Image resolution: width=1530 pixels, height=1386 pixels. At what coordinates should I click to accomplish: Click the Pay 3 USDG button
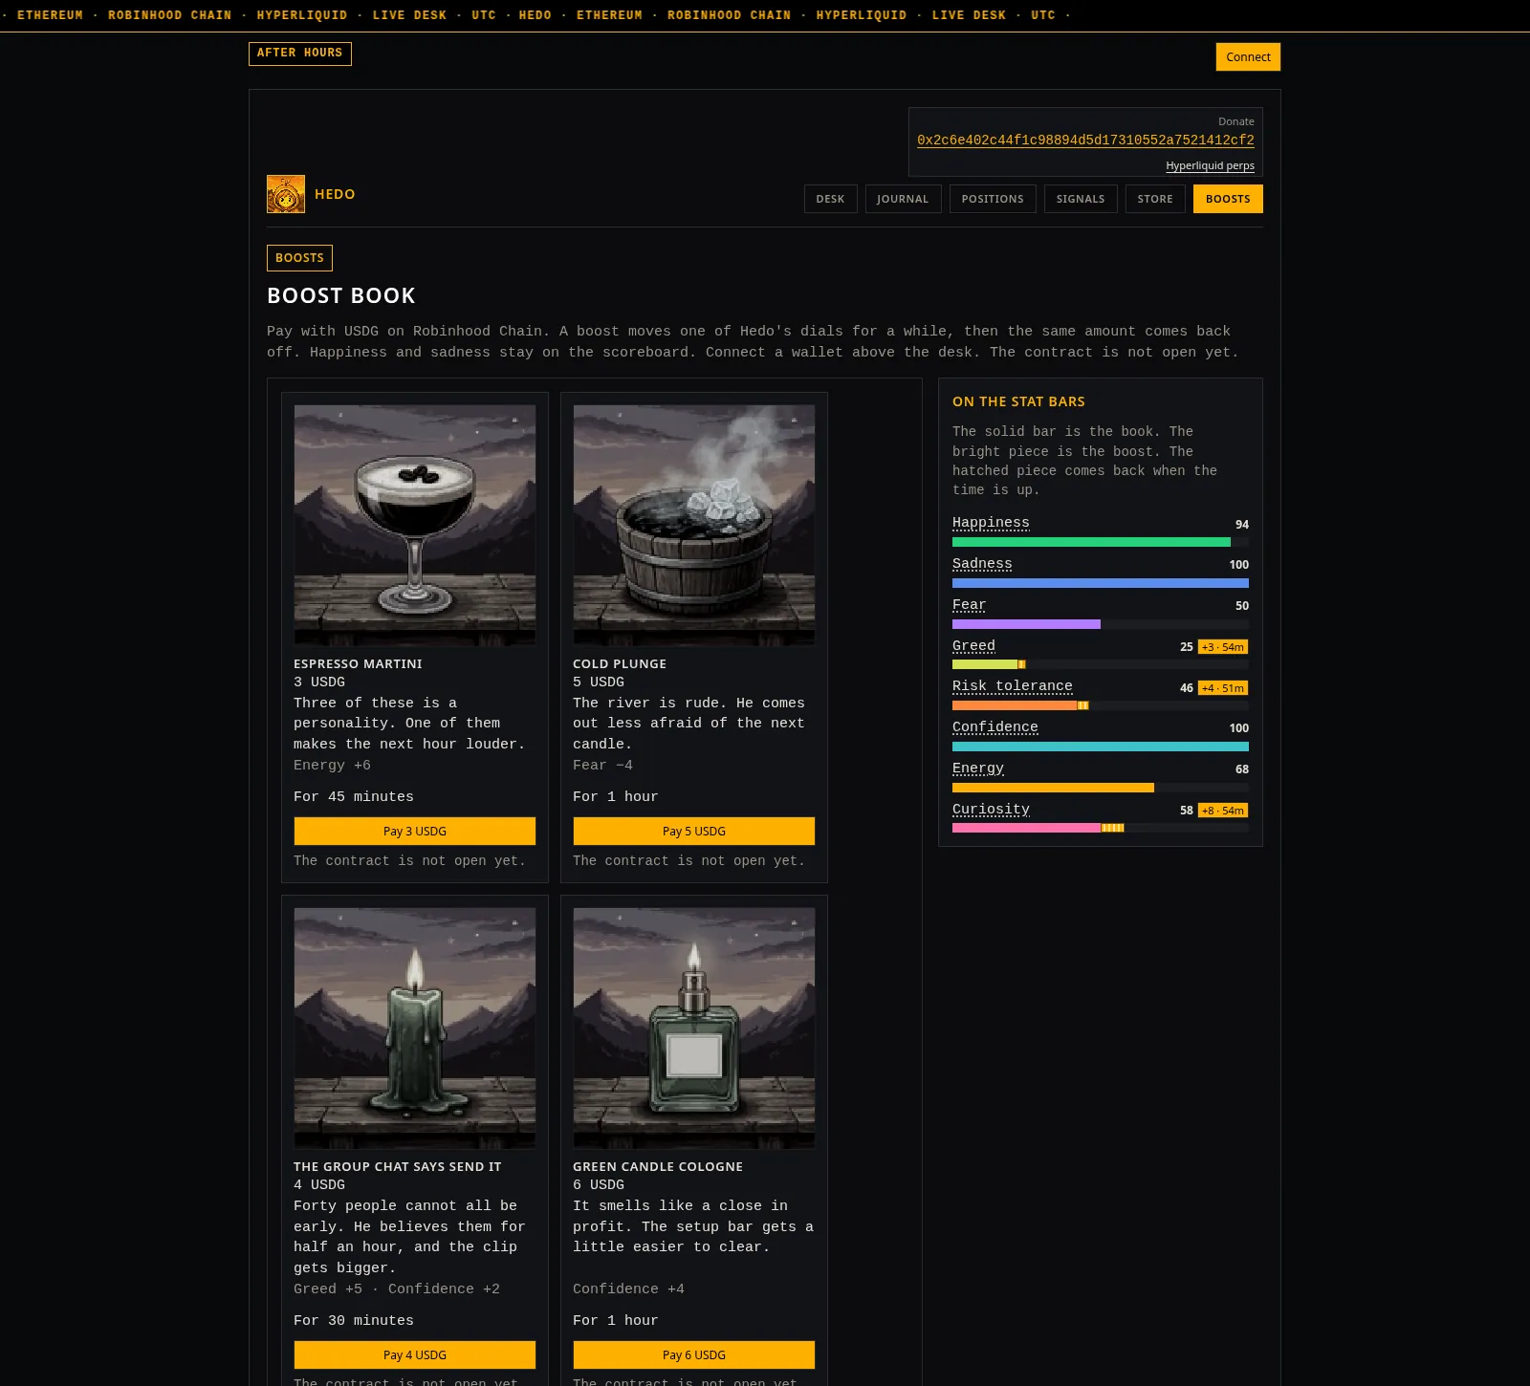pos(415,831)
